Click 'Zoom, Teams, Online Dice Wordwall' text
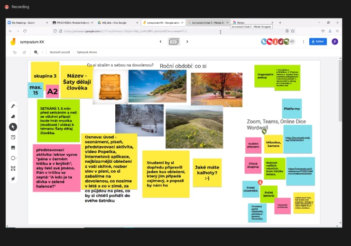This screenshot has width=351, height=246. [x=276, y=124]
